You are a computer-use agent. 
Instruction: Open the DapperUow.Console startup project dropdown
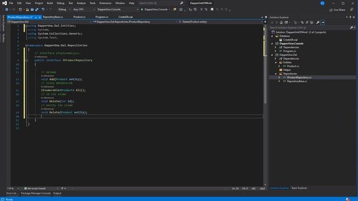point(117,9)
